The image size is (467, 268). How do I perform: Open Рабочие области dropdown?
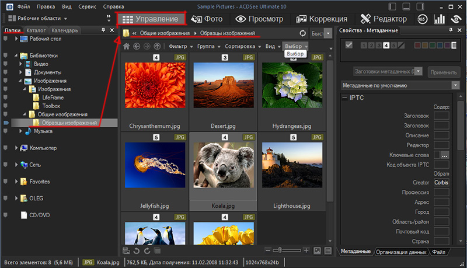(37, 19)
